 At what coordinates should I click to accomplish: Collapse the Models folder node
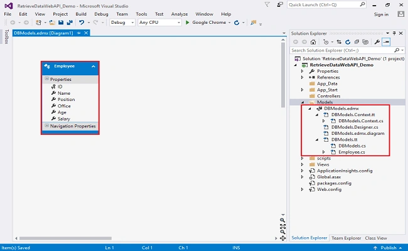click(303, 102)
